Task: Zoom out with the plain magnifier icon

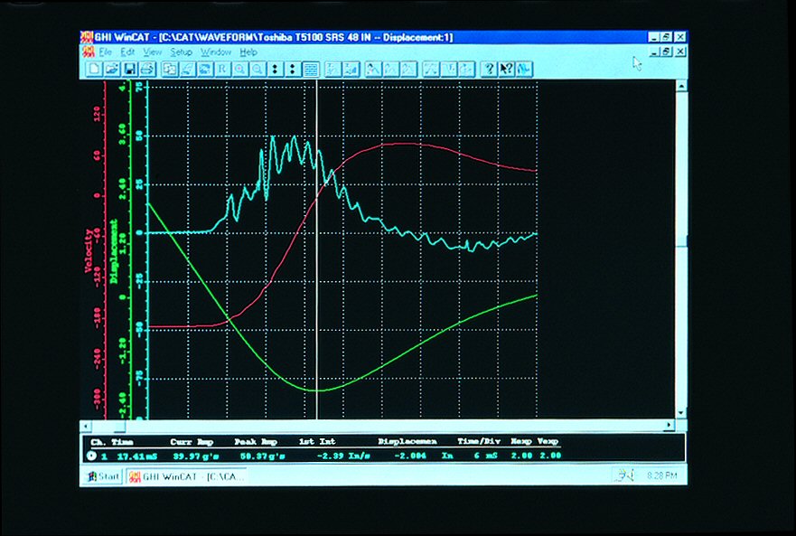Action: pyautogui.click(x=258, y=69)
